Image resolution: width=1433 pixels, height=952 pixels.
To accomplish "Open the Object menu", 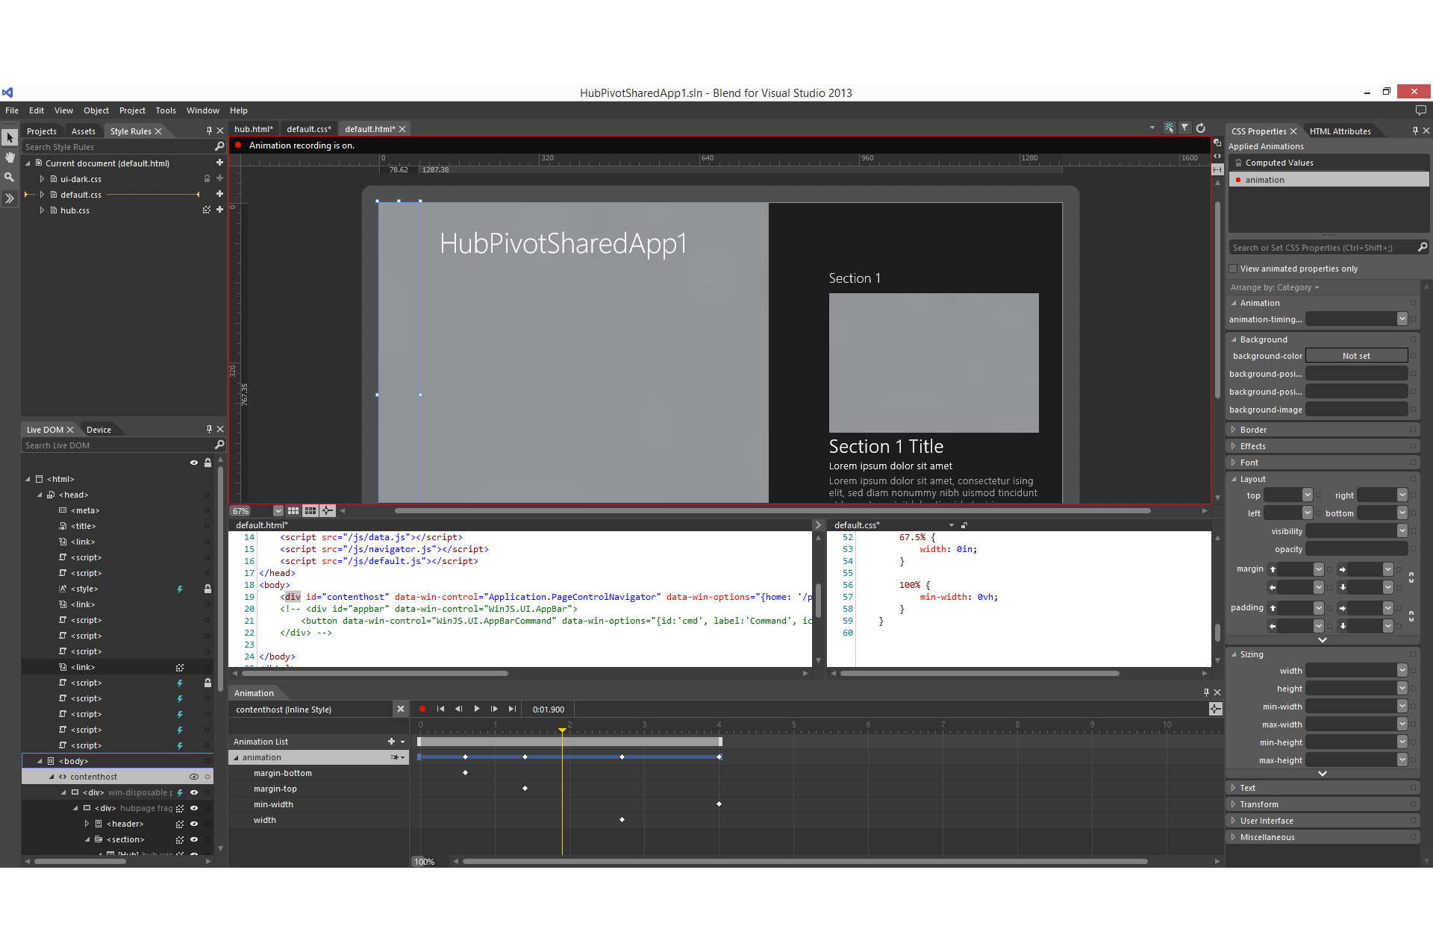I will [x=96, y=110].
